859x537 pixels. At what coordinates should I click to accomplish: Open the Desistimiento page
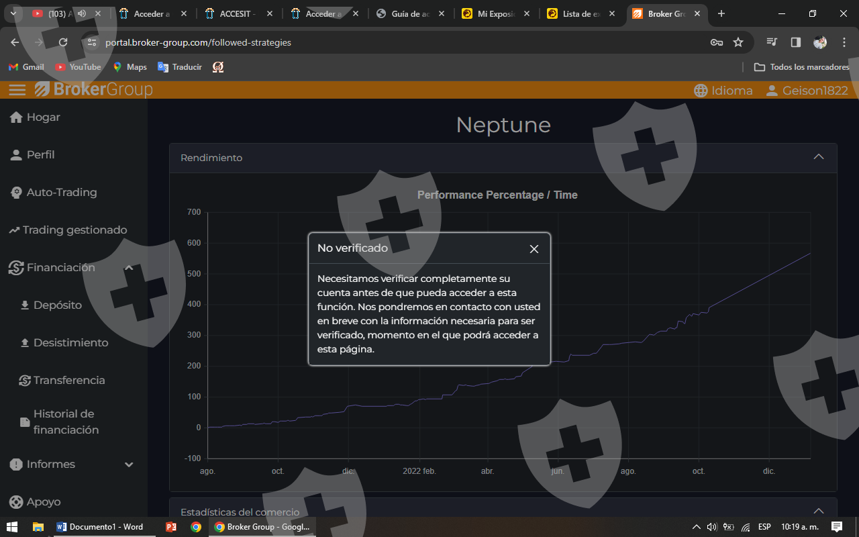(70, 343)
